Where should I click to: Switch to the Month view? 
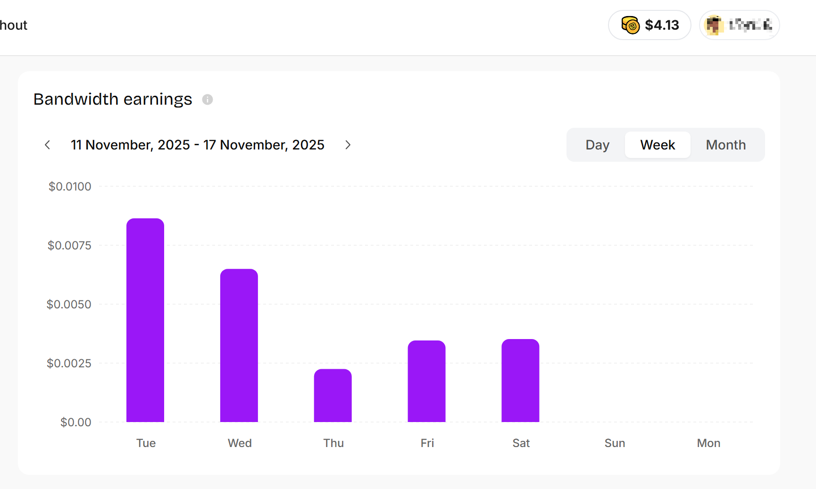[x=725, y=145]
